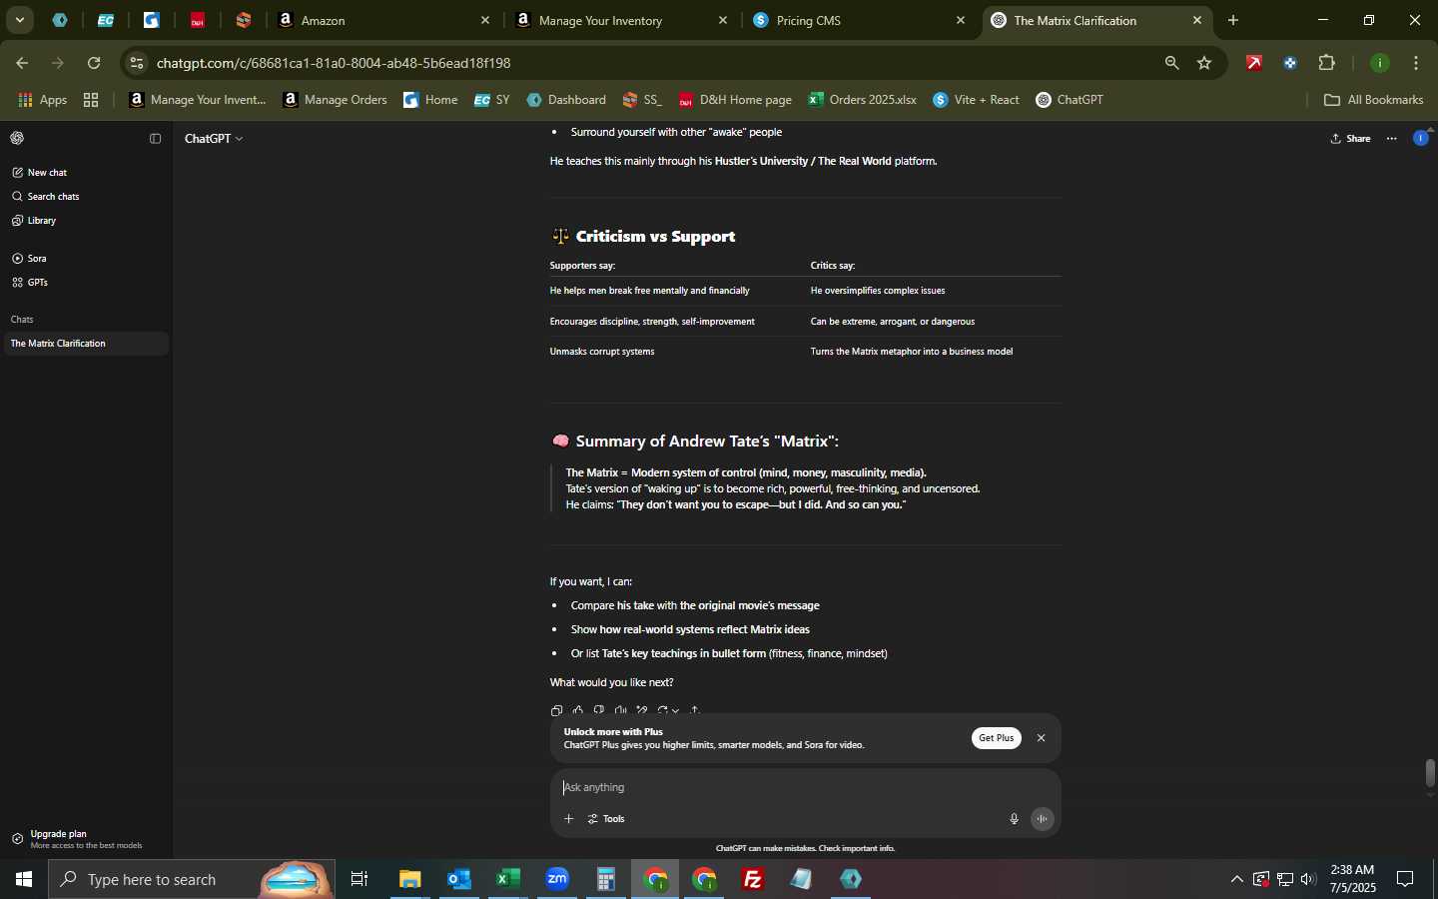The height and width of the screenshot is (899, 1438).
Task: Open the conversation options three-dot menu
Action: [x=1392, y=139]
